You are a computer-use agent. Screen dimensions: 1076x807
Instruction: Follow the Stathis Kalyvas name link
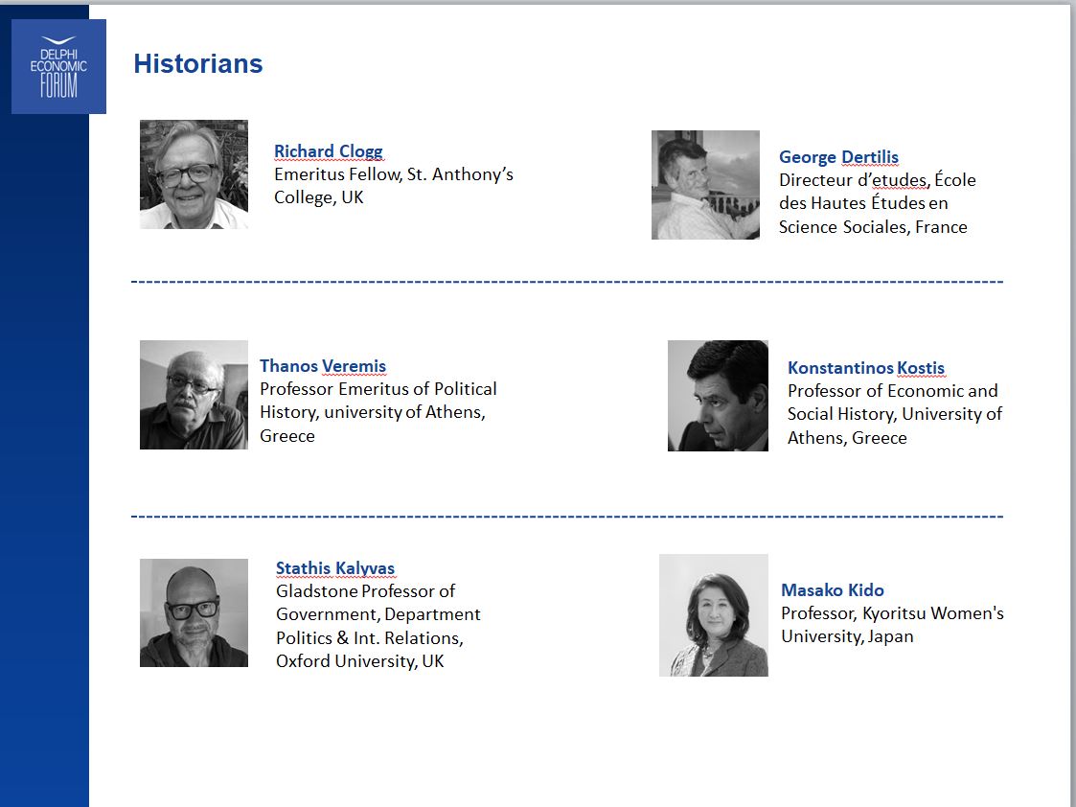[335, 568]
